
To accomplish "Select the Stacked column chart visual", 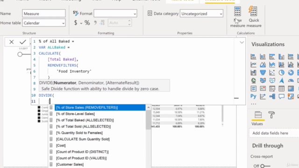I will [x=263, y=56].
